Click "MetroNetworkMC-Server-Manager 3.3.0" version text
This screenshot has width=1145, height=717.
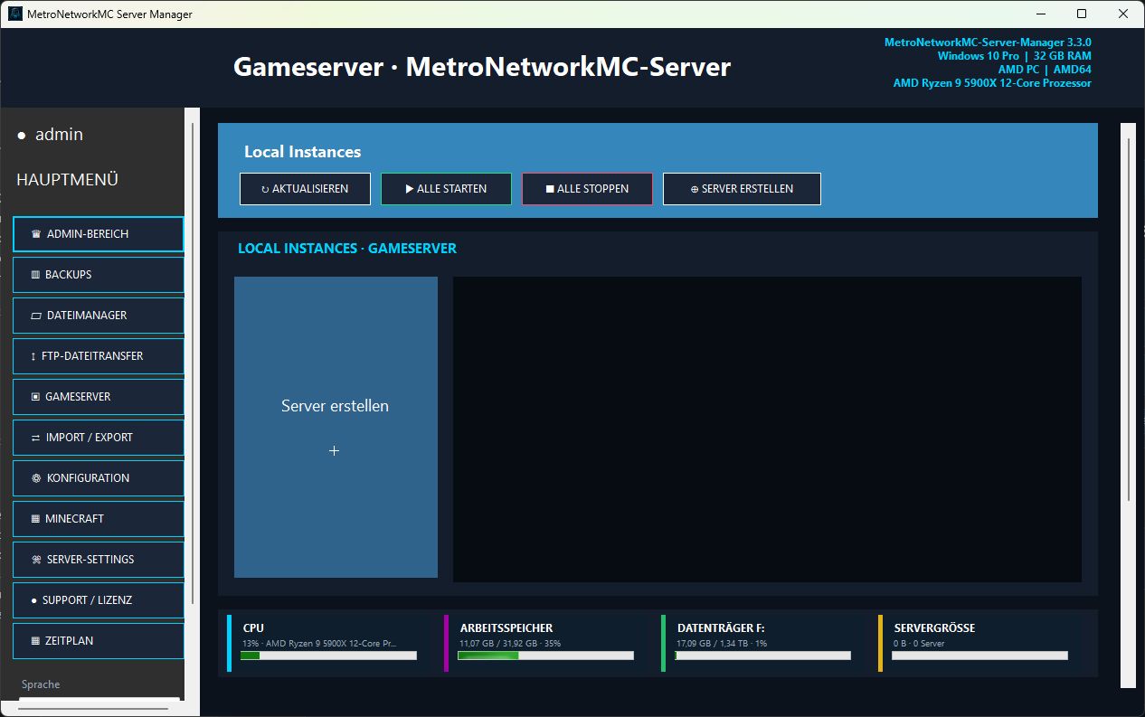pos(988,42)
